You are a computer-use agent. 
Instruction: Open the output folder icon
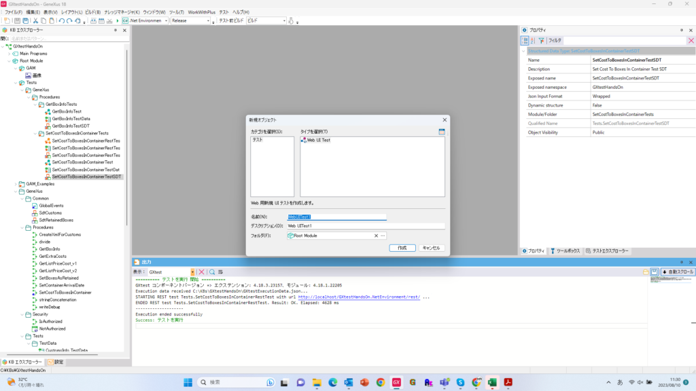click(646, 272)
